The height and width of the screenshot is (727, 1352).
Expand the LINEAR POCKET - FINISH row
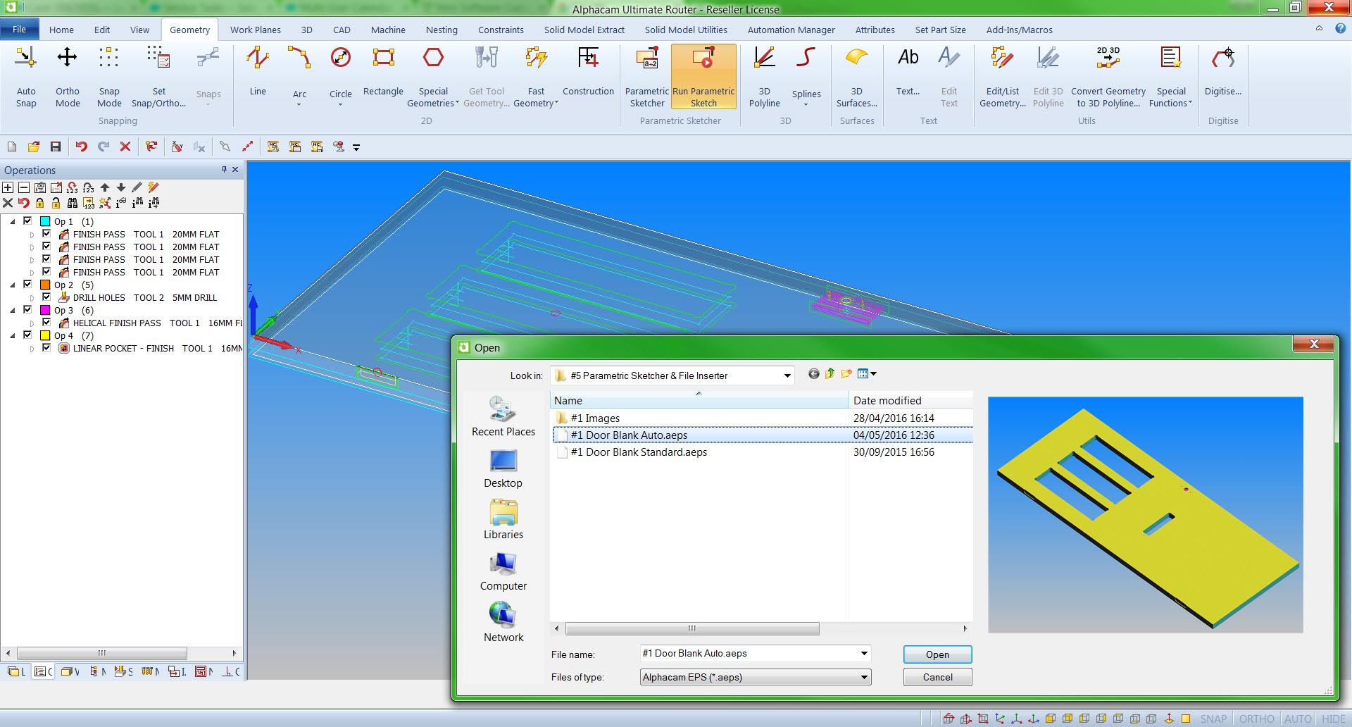(x=32, y=349)
